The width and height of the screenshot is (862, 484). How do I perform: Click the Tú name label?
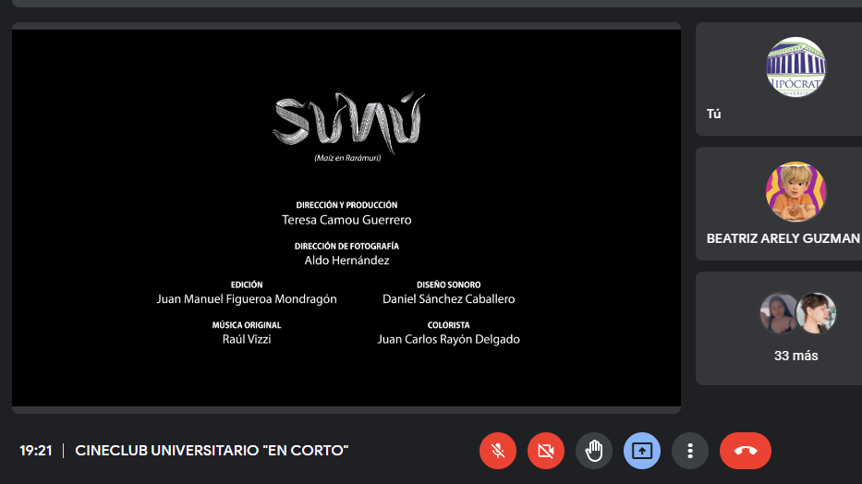pos(713,114)
